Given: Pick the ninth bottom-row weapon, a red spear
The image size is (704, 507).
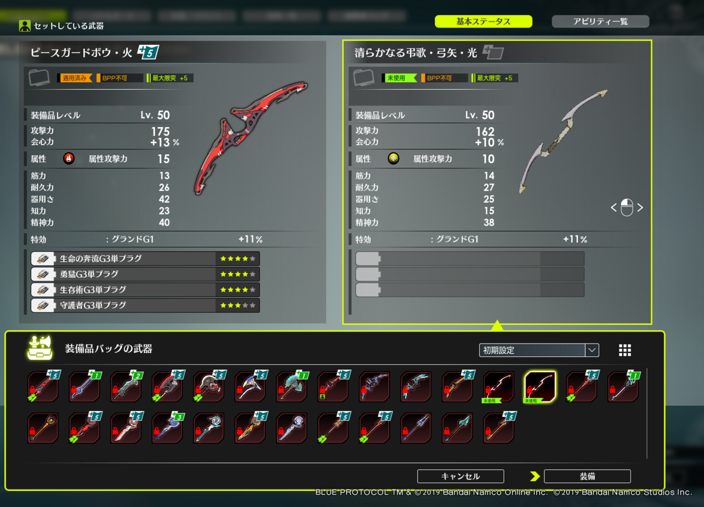Looking at the screenshot, I should click(x=374, y=428).
